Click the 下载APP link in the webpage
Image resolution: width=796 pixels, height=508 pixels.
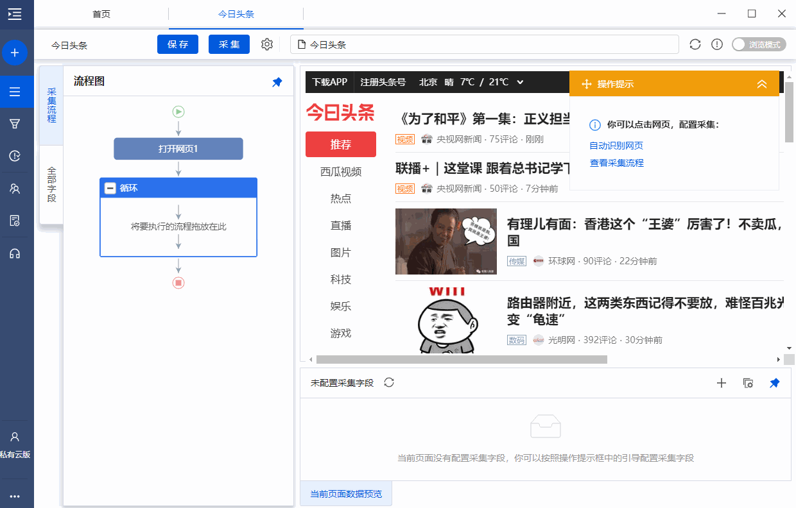point(330,82)
